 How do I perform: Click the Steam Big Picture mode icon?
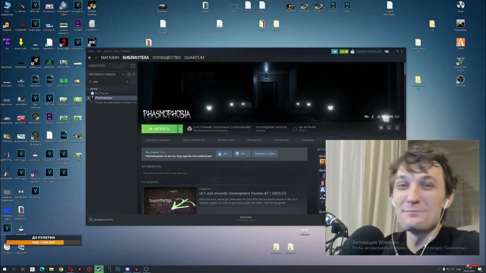[x=387, y=52]
